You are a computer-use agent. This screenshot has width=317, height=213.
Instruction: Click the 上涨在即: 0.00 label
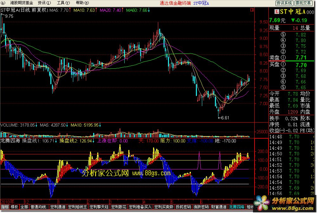(113, 141)
